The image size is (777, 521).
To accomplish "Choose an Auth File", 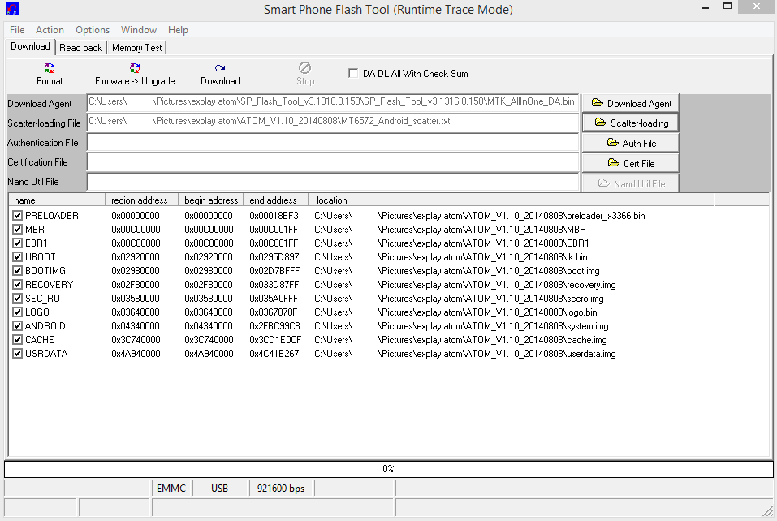I will [630, 143].
